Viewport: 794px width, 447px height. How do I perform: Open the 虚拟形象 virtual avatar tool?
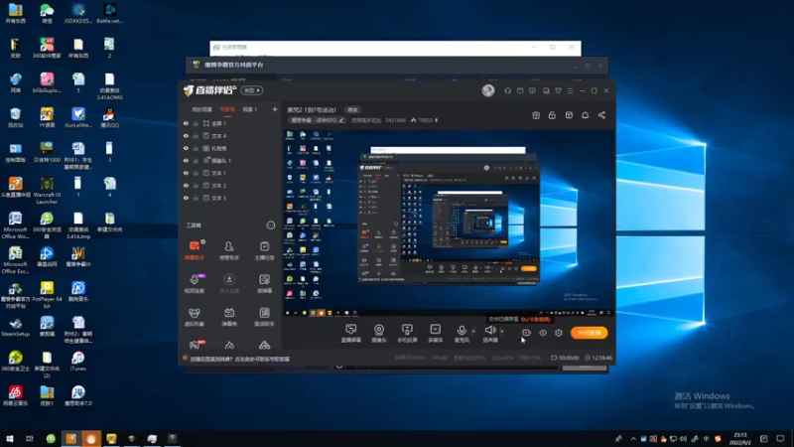(195, 316)
